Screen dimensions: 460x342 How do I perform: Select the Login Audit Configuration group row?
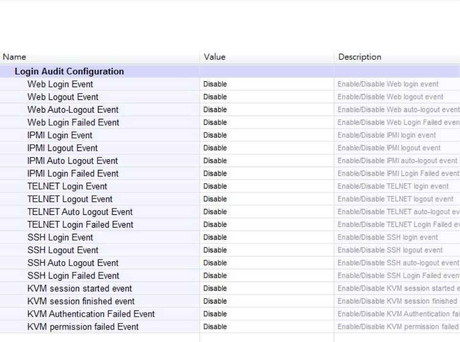[230, 72]
